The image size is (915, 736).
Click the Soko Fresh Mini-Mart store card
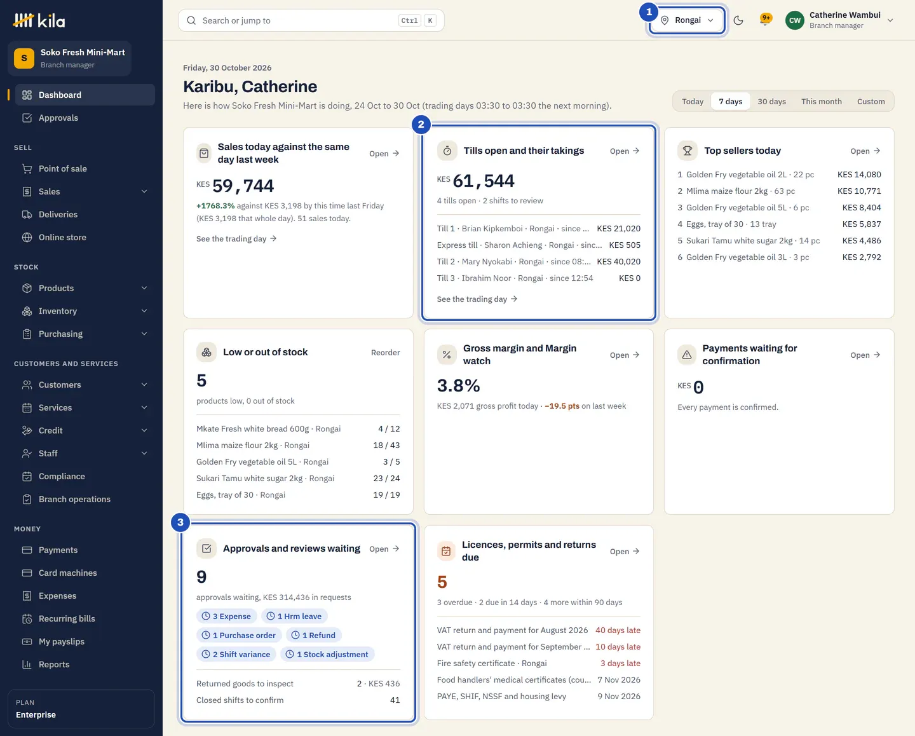click(70, 58)
